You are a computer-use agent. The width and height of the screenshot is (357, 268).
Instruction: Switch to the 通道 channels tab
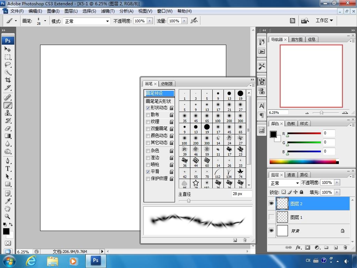point(291,175)
